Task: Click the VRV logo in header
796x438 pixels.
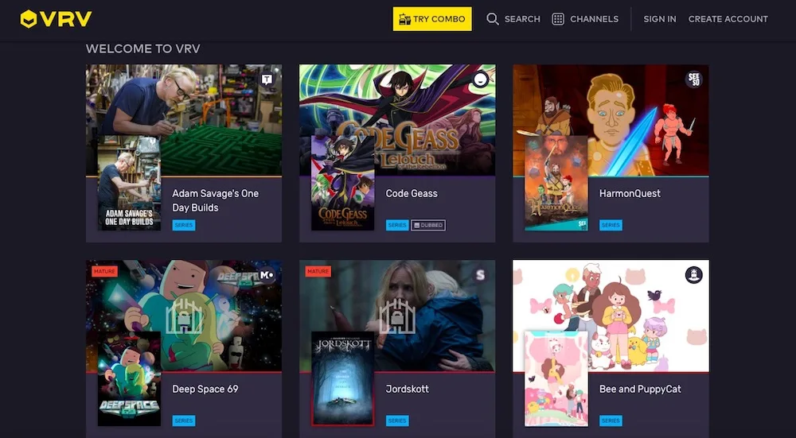Action: click(x=56, y=19)
